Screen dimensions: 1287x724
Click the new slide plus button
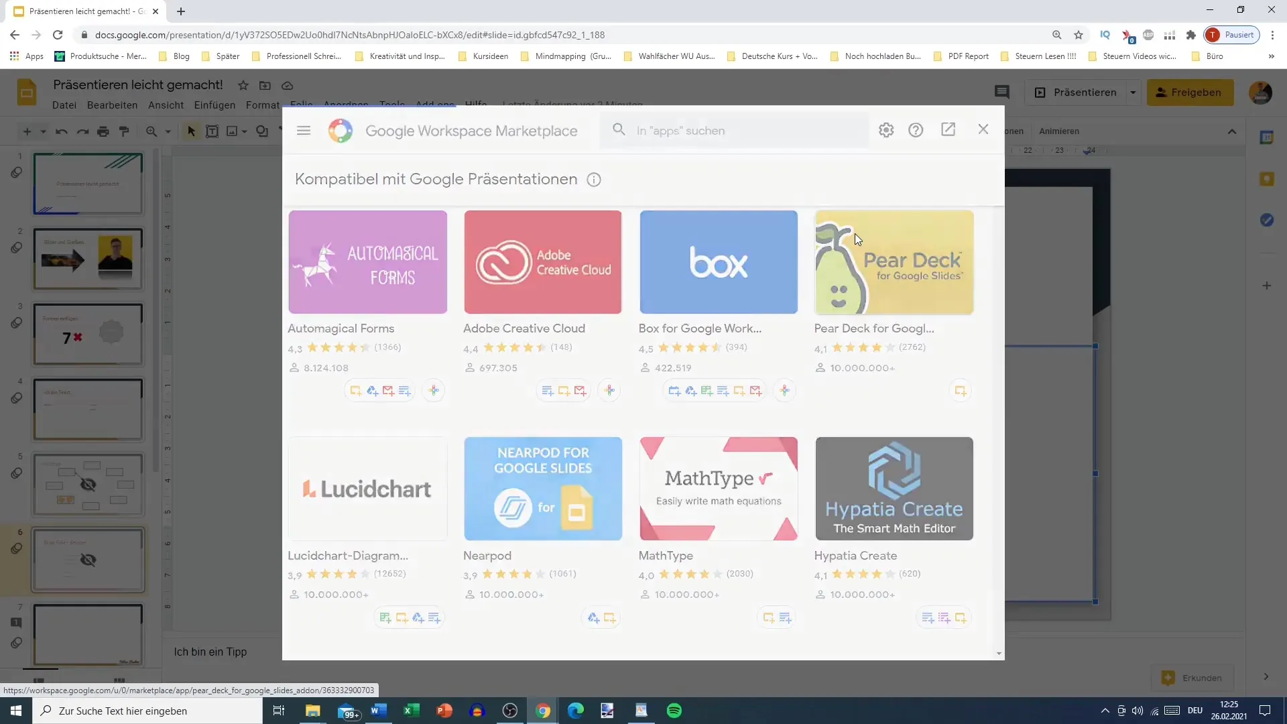coord(27,131)
